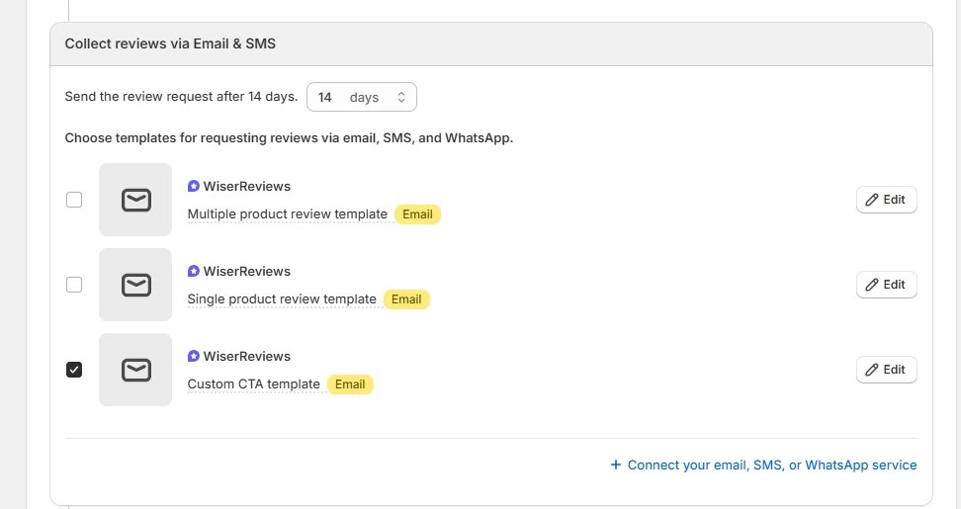
Task: Click the WiserReviews logo above Single product template
Action: (194, 271)
